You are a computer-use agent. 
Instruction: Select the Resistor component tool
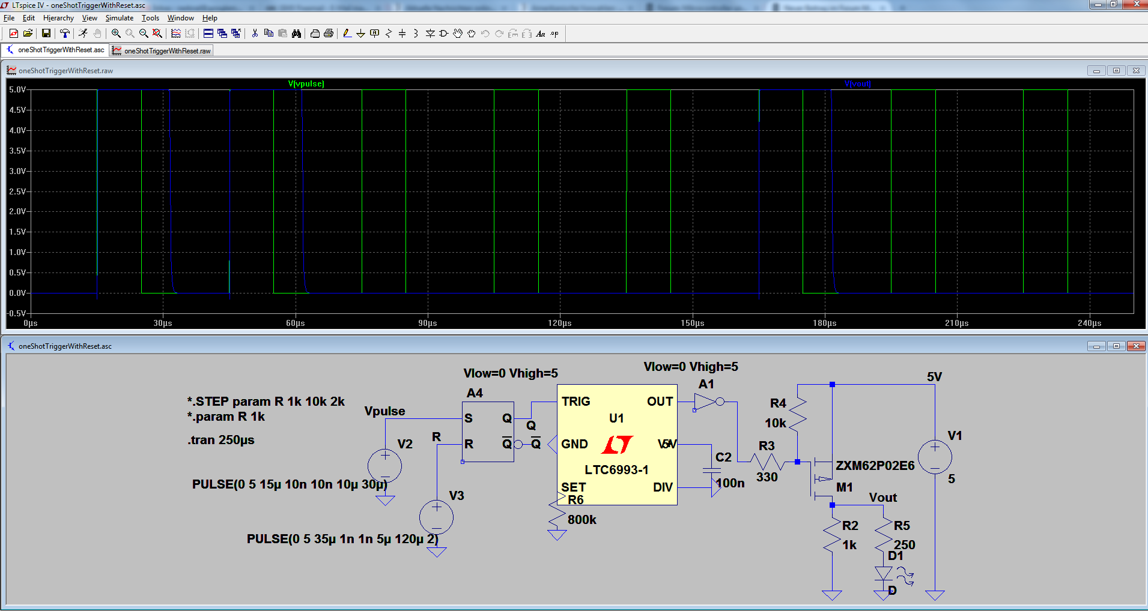[389, 34]
